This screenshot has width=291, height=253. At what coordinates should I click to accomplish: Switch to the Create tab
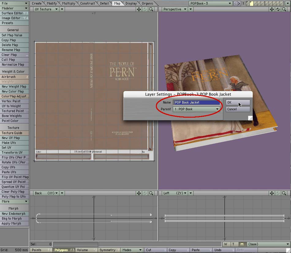point(37,3)
